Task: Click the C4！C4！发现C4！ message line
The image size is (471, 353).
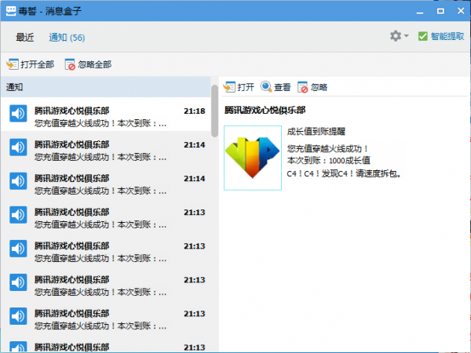Action: (345, 173)
